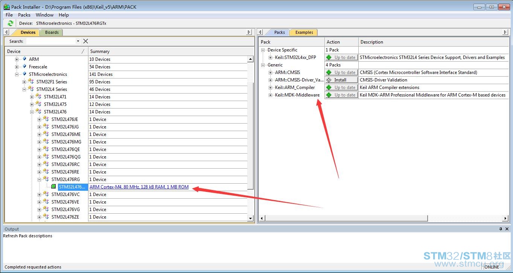Click the STM32L475 subfamily icon
The width and height of the screenshot is (513, 273).
[x=38, y=104]
